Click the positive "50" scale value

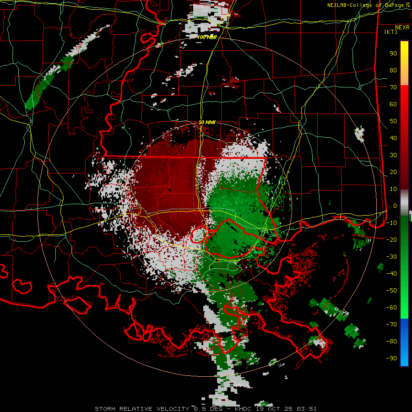click(x=393, y=121)
